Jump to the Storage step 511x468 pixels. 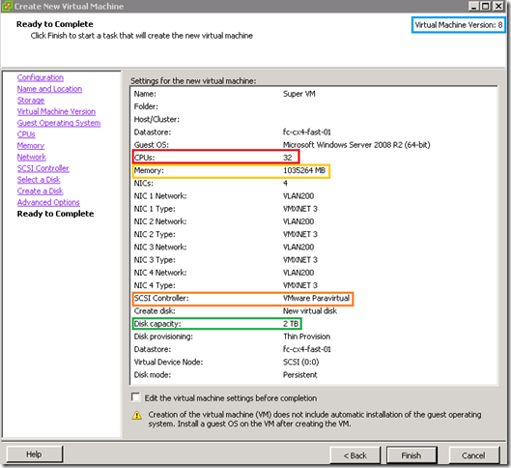(31, 101)
